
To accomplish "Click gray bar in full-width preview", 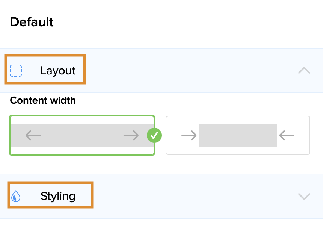I will click(82, 135).
